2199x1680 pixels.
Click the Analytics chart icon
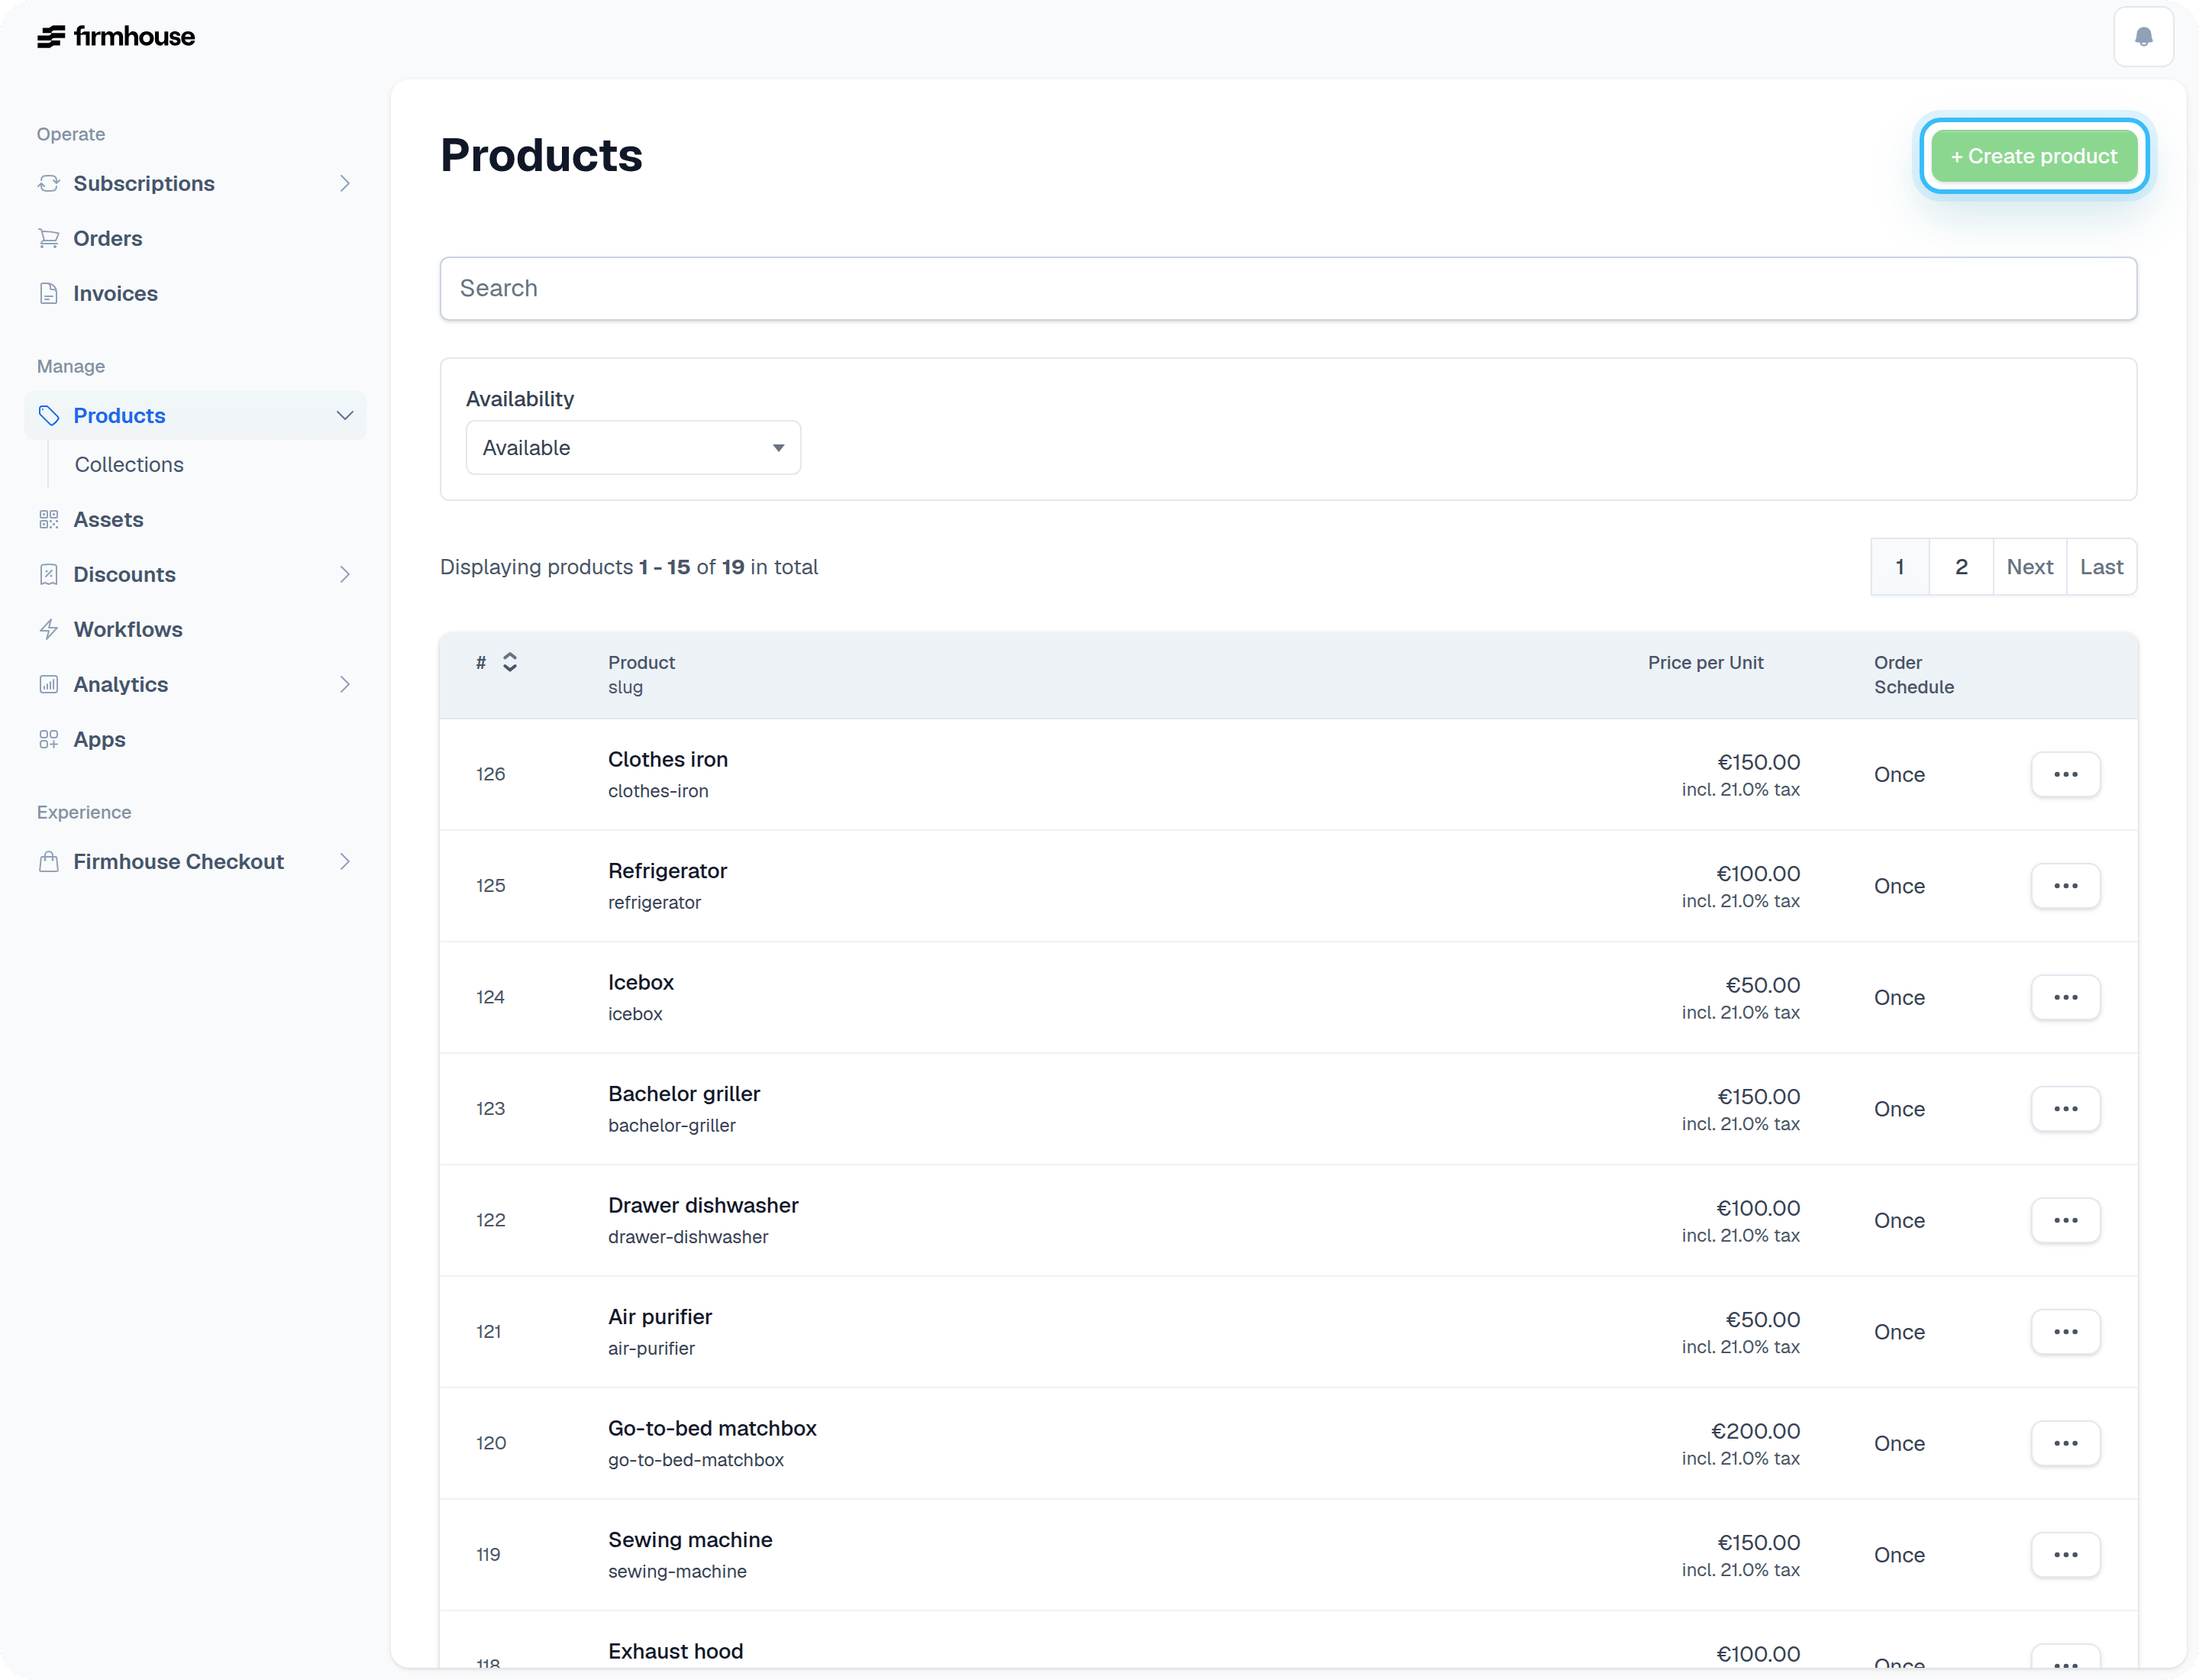[x=48, y=684]
